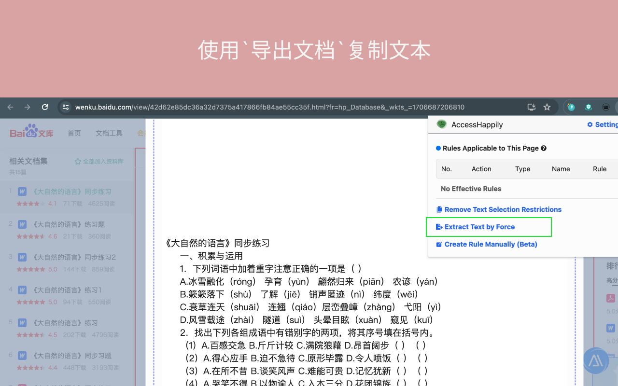Go back with the browser back arrow
This screenshot has height=386, width=618.
(10, 107)
